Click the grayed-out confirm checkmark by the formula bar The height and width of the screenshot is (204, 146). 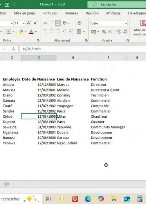pyautogui.click(x=4, y=49)
